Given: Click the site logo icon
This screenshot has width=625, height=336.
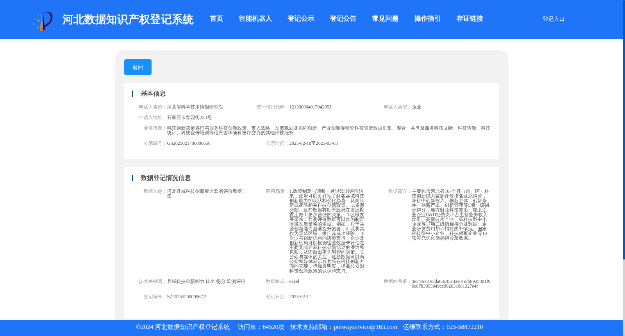Looking at the screenshot, I should [x=43, y=20].
